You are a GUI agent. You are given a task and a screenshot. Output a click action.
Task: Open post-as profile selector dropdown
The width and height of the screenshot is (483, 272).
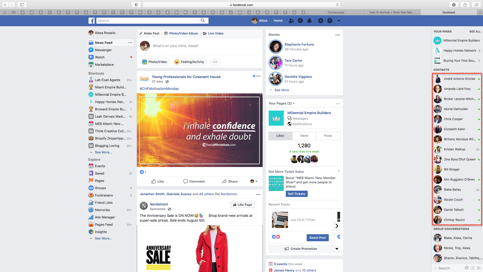pyautogui.click(x=254, y=181)
